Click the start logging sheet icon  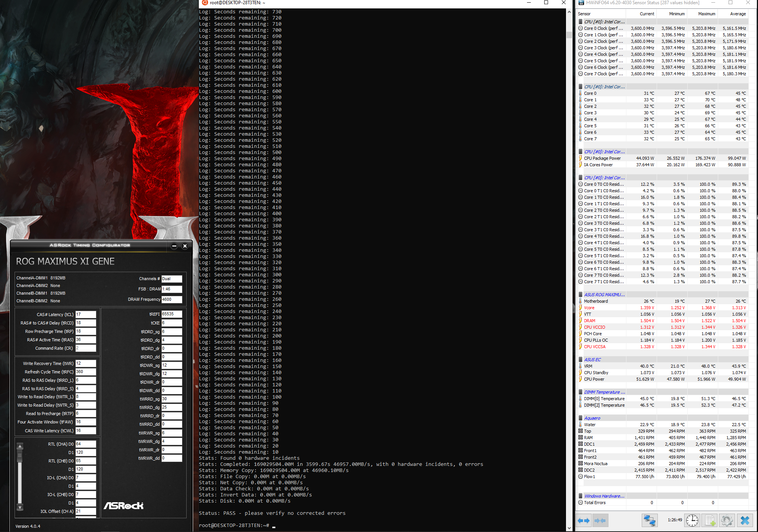click(x=710, y=521)
